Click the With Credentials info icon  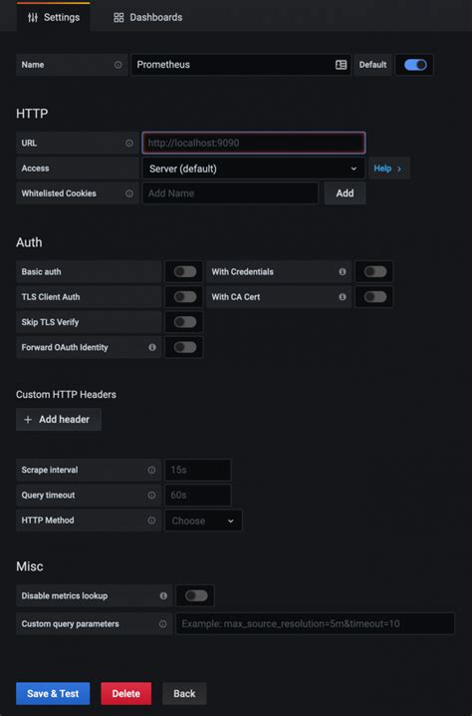(342, 271)
